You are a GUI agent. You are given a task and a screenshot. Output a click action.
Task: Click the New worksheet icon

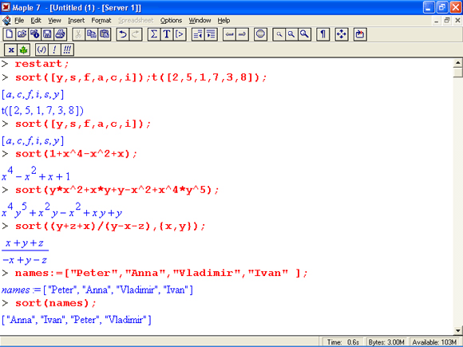pos(9,34)
